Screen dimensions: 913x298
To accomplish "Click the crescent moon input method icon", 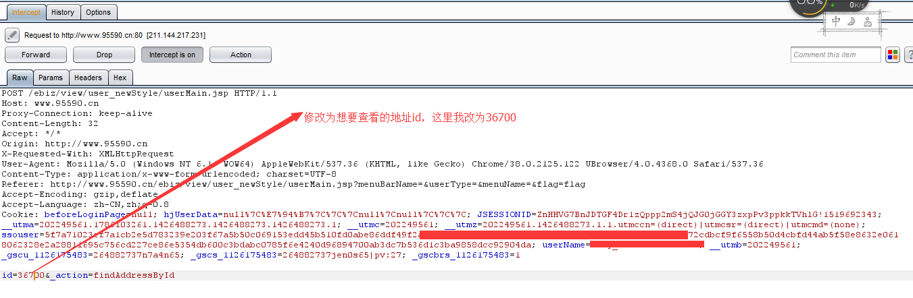I will coord(852,21).
